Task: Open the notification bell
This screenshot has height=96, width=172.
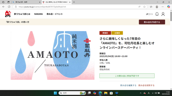Action: point(157,14)
